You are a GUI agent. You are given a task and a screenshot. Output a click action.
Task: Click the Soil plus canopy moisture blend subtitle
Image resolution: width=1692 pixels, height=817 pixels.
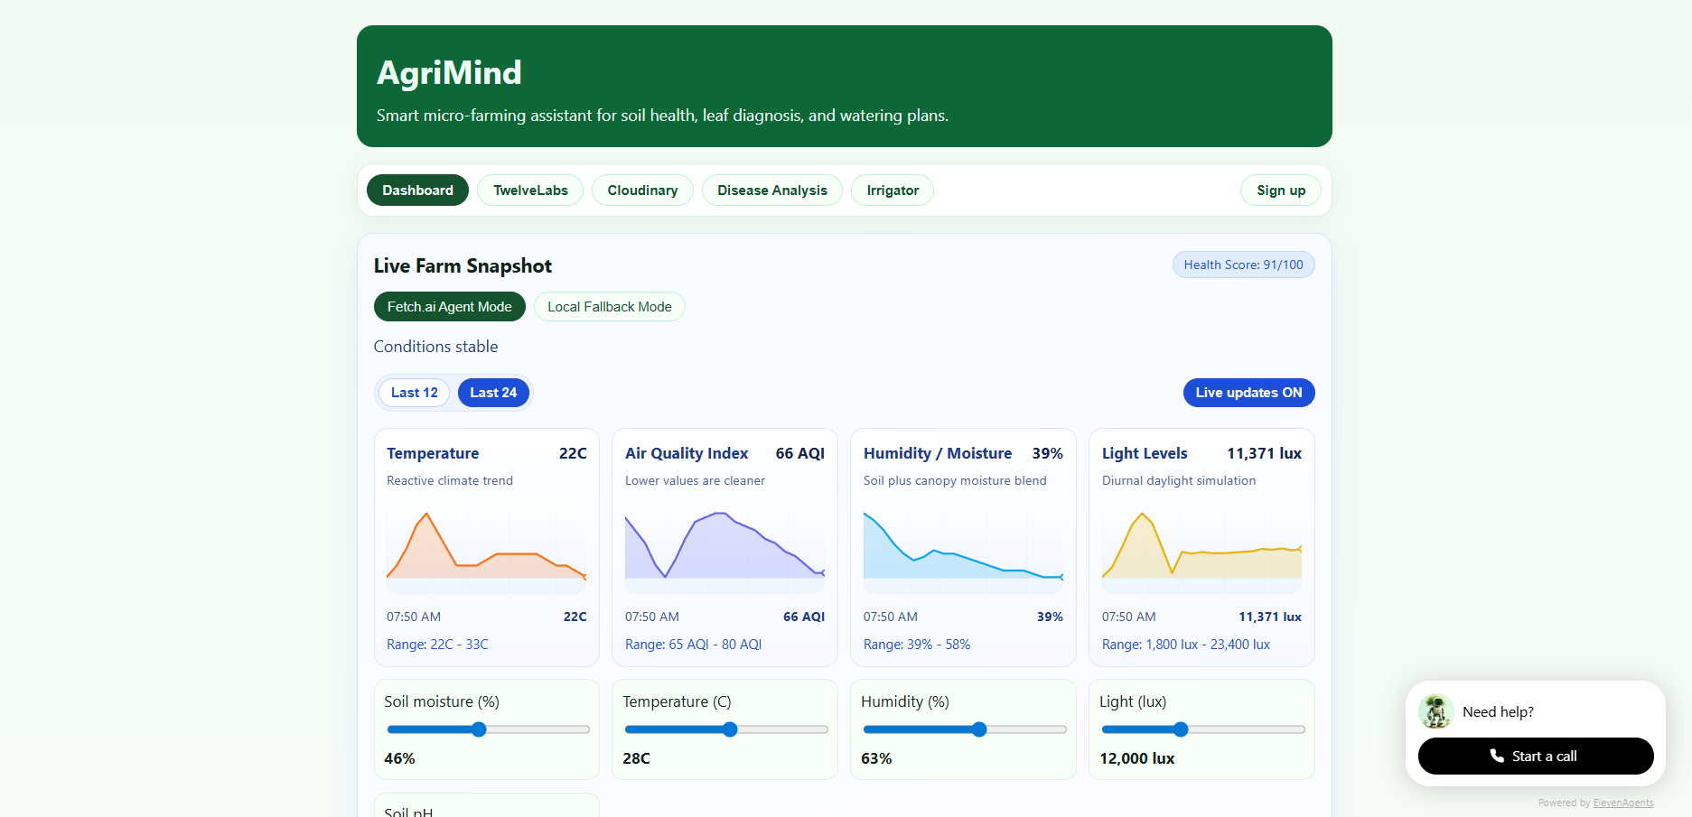pos(955,480)
